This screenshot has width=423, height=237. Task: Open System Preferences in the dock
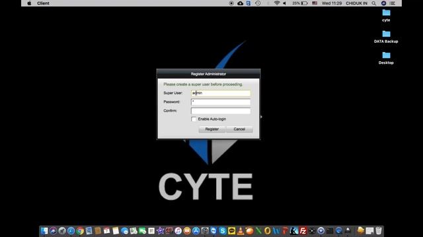coord(205,230)
